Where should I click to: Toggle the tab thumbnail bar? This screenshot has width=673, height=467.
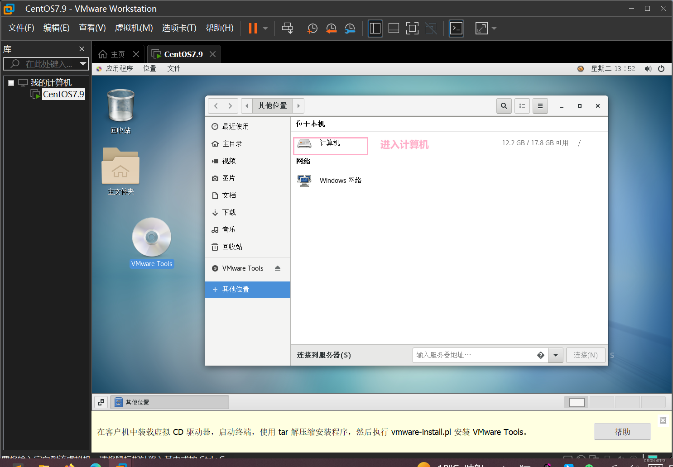pyautogui.click(x=394, y=28)
